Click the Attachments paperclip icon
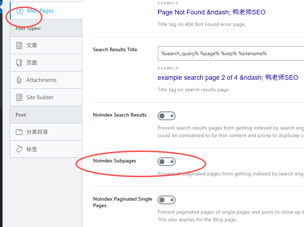304x227 pixels. (x=19, y=80)
